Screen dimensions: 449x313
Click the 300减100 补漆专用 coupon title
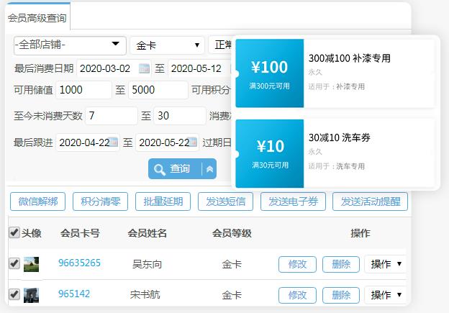(x=350, y=58)
